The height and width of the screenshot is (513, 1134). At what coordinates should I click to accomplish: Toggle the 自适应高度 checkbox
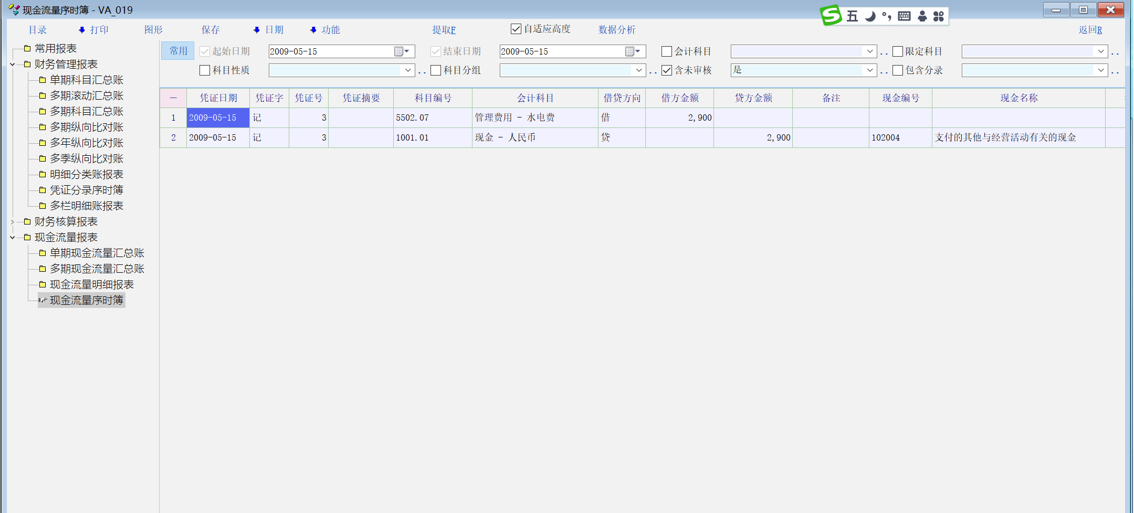tap(516, 29)
